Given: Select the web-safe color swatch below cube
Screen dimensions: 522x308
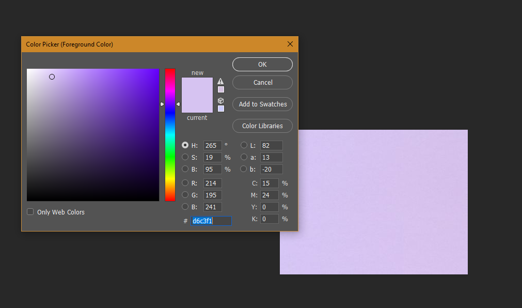Looking at the screenshot, I should [x=220, y=109].
